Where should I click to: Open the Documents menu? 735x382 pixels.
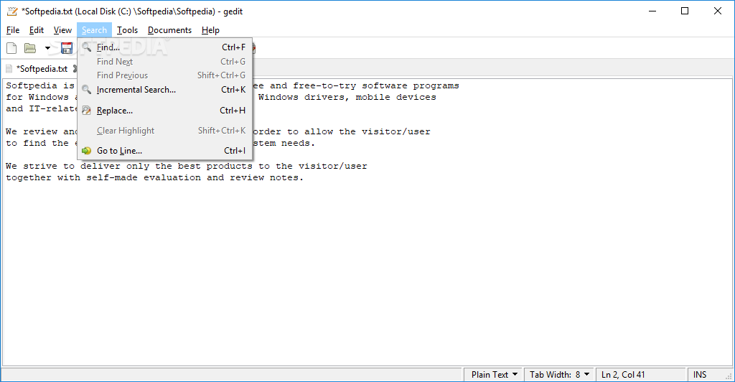pos(169,30)
